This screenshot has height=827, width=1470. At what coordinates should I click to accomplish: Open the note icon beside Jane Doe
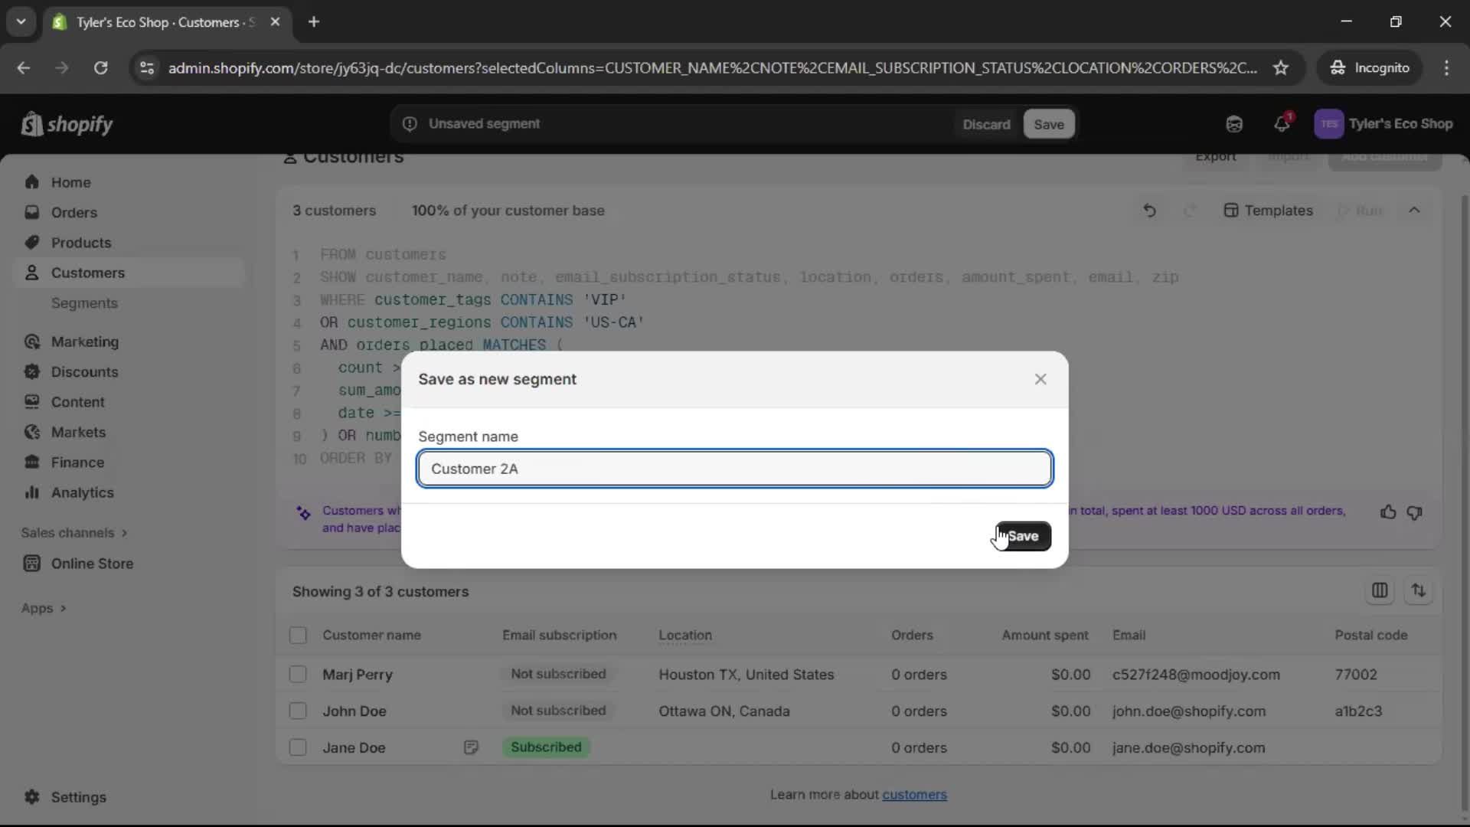pyautogui.click(x=472, y=747)
